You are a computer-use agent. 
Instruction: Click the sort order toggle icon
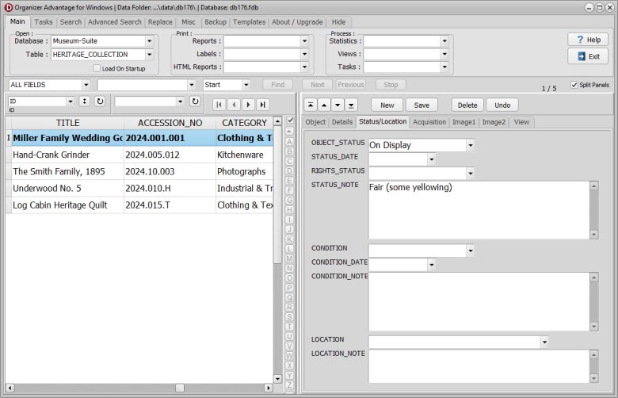pyautogui.click(x=84, y=101)
